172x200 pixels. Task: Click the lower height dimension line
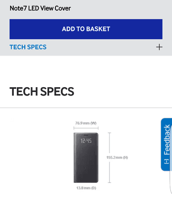click(109, 172)
